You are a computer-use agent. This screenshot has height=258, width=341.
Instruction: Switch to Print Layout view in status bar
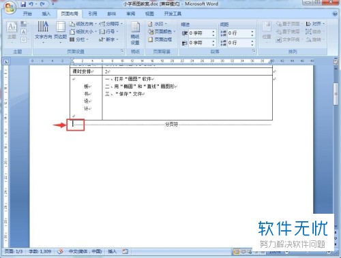pyautogui.click(x=237, y=252)
